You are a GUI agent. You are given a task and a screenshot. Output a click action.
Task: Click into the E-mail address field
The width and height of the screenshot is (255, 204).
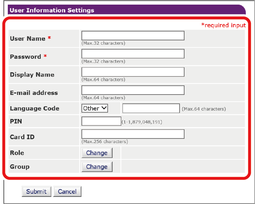pos(133,90)
